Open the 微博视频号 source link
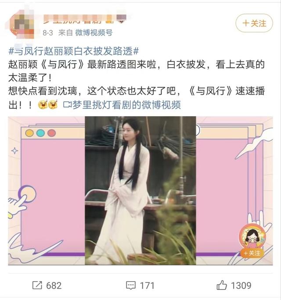The height and width of the screenshot is (300, 281). tap(94, 33)
